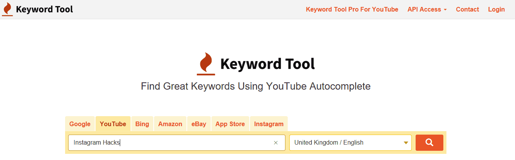
Task: Open the Contact page
Action: (x=467, y=9)
